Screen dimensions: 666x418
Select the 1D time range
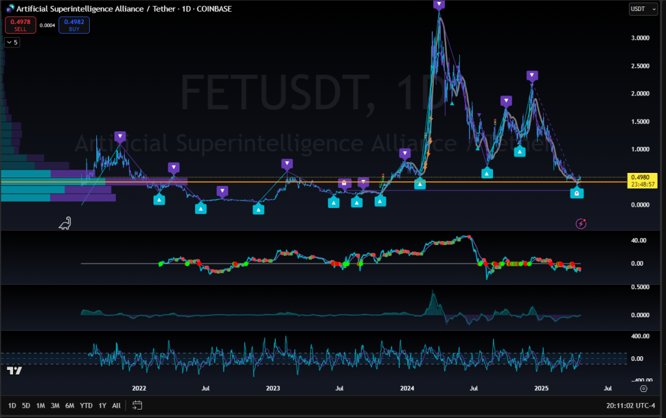tap(12, 406)
